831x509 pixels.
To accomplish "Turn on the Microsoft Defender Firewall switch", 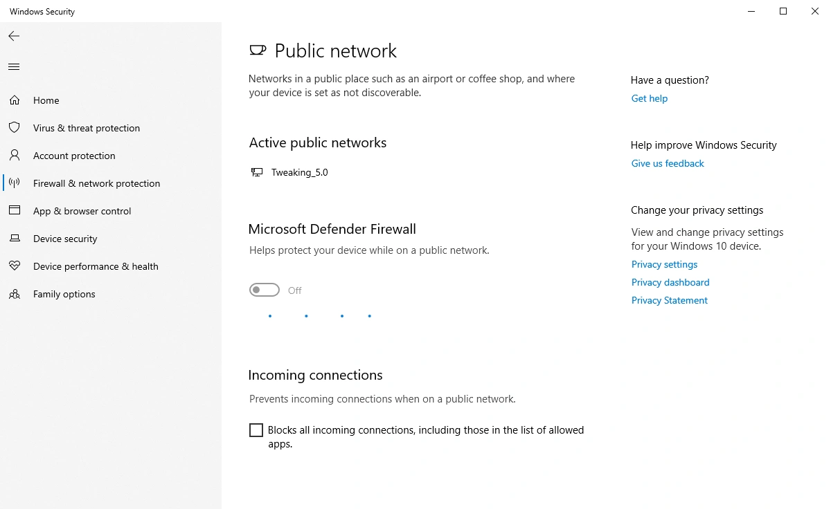I will point(265,290).
